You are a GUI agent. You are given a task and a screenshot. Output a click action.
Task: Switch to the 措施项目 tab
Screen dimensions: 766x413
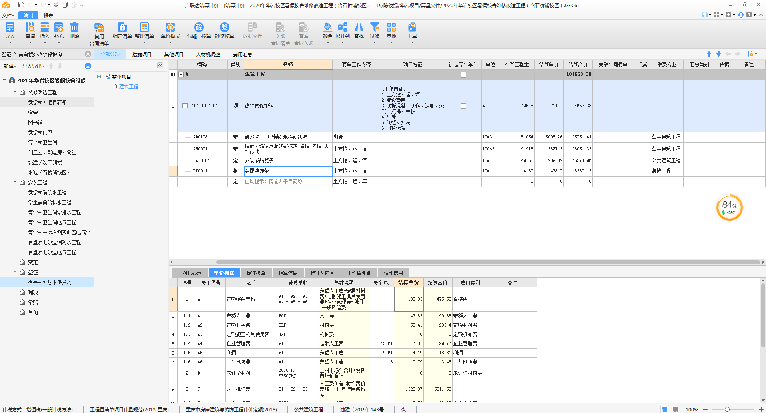142,54
